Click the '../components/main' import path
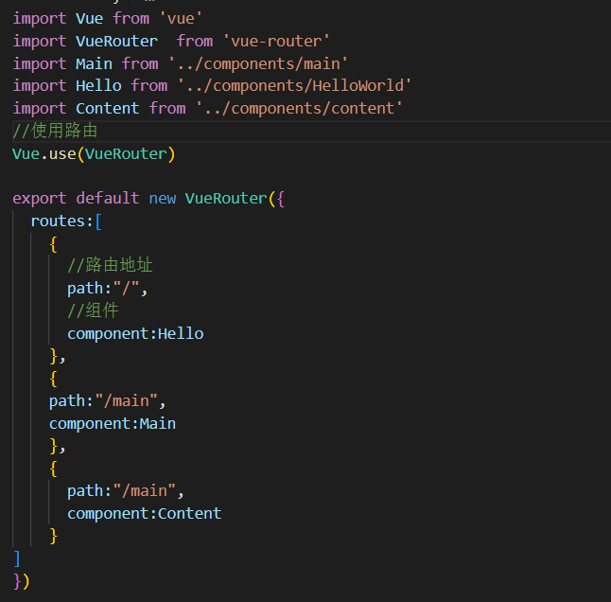 click(x=258, y=63)
